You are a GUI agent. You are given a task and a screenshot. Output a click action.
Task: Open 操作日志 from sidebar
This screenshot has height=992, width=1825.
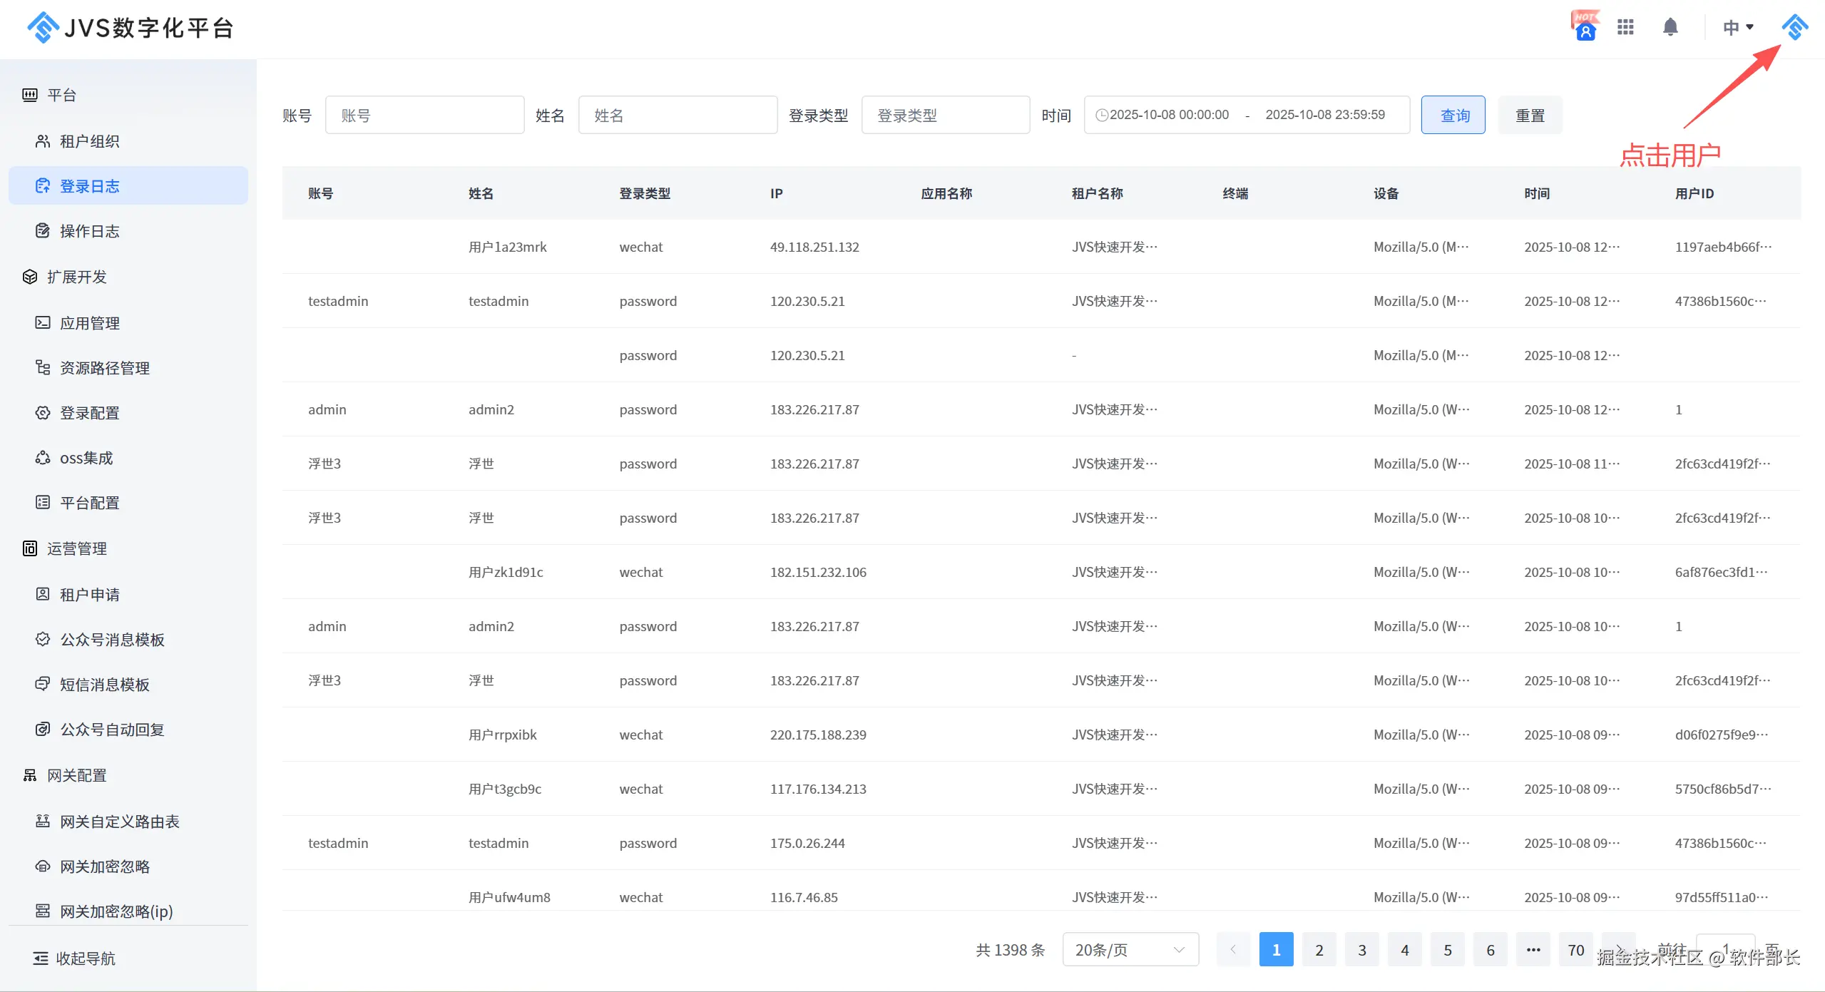tap(89, 231)
